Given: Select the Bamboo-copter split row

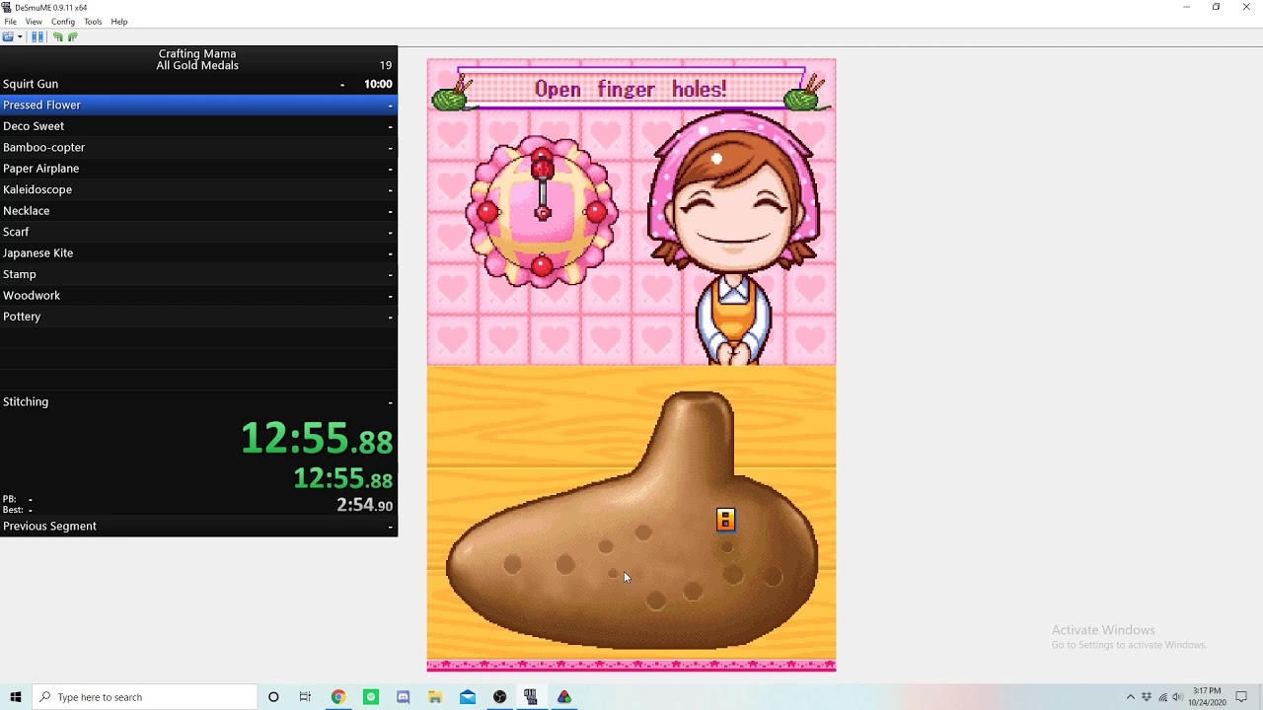Looking at the screenshot, I should (198, 147).
